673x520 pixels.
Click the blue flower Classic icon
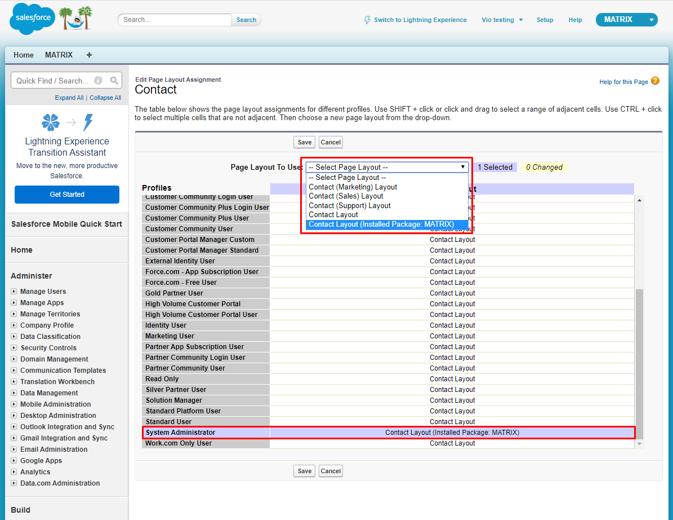click(51, 122)
